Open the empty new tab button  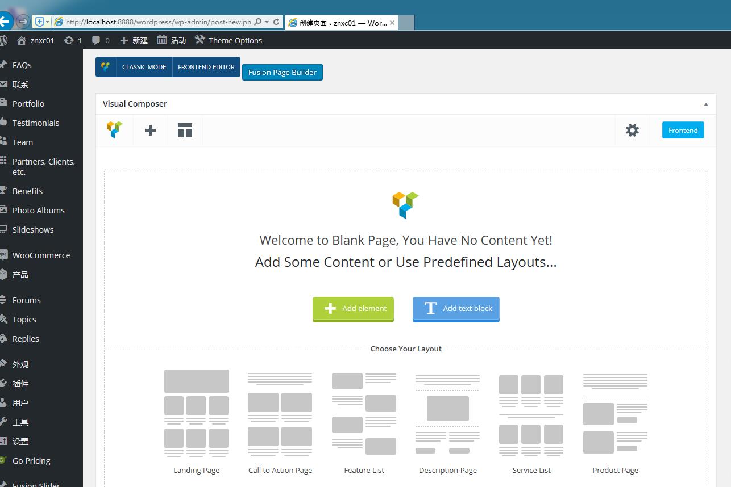(x=406, y=23)
